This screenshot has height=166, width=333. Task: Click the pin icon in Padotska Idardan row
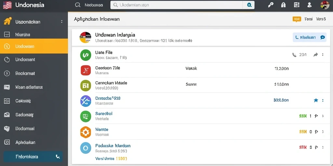tap(316, 147)
